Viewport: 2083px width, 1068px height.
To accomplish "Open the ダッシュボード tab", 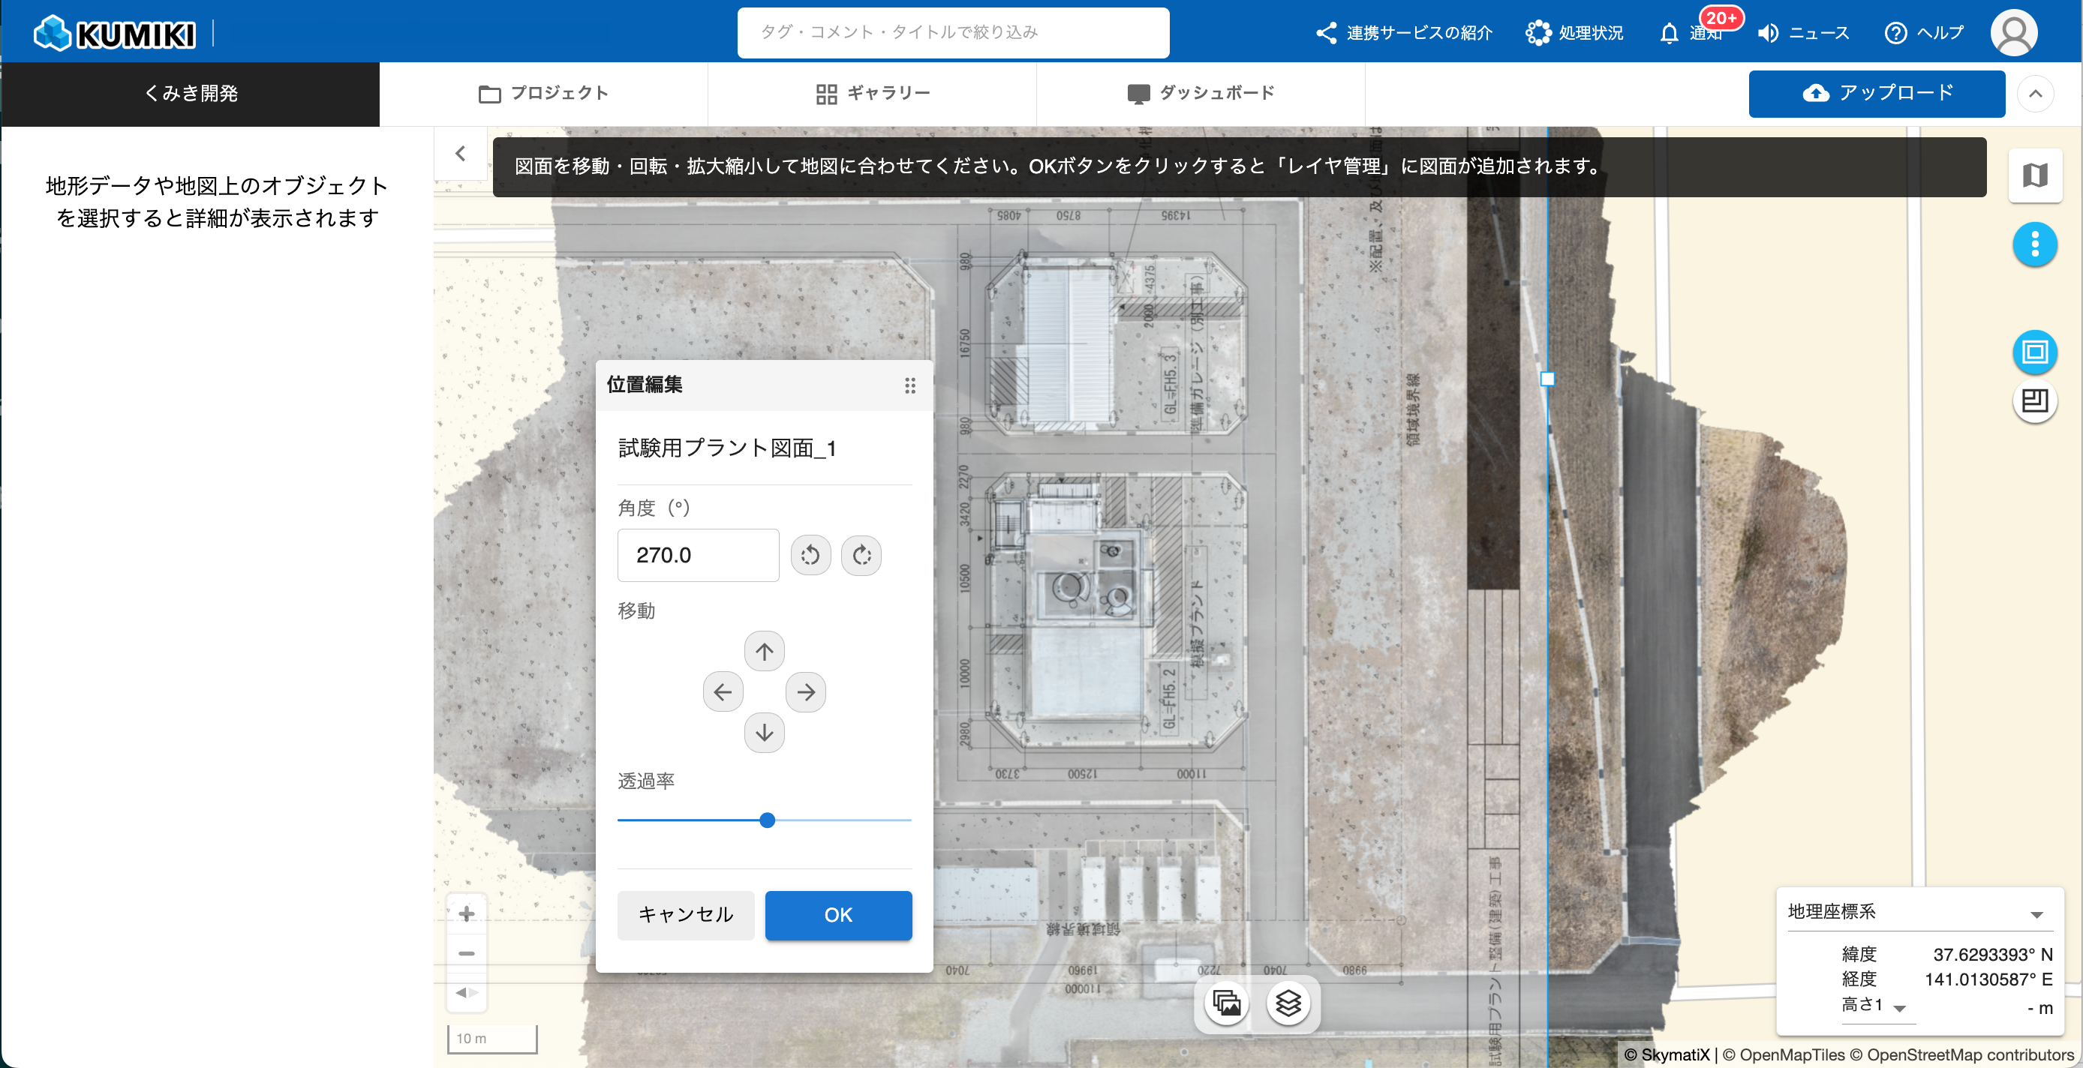I will pos(1201,94).
